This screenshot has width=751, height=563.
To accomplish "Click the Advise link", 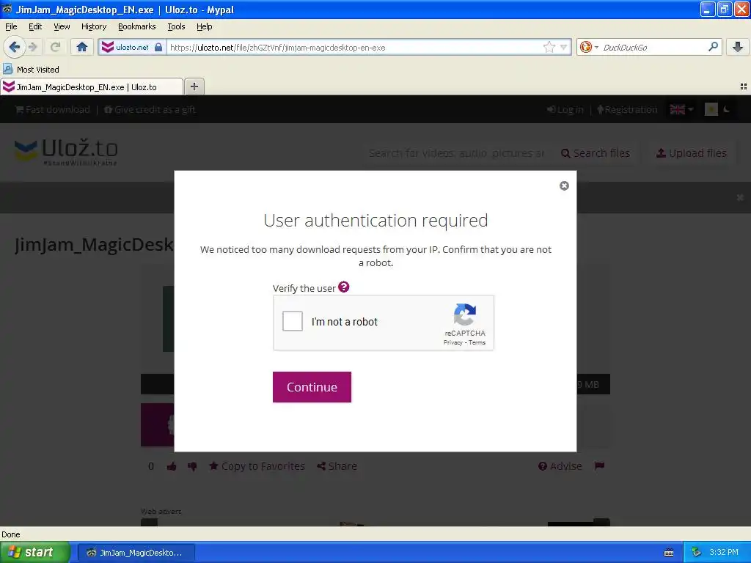I will point(560,466).
